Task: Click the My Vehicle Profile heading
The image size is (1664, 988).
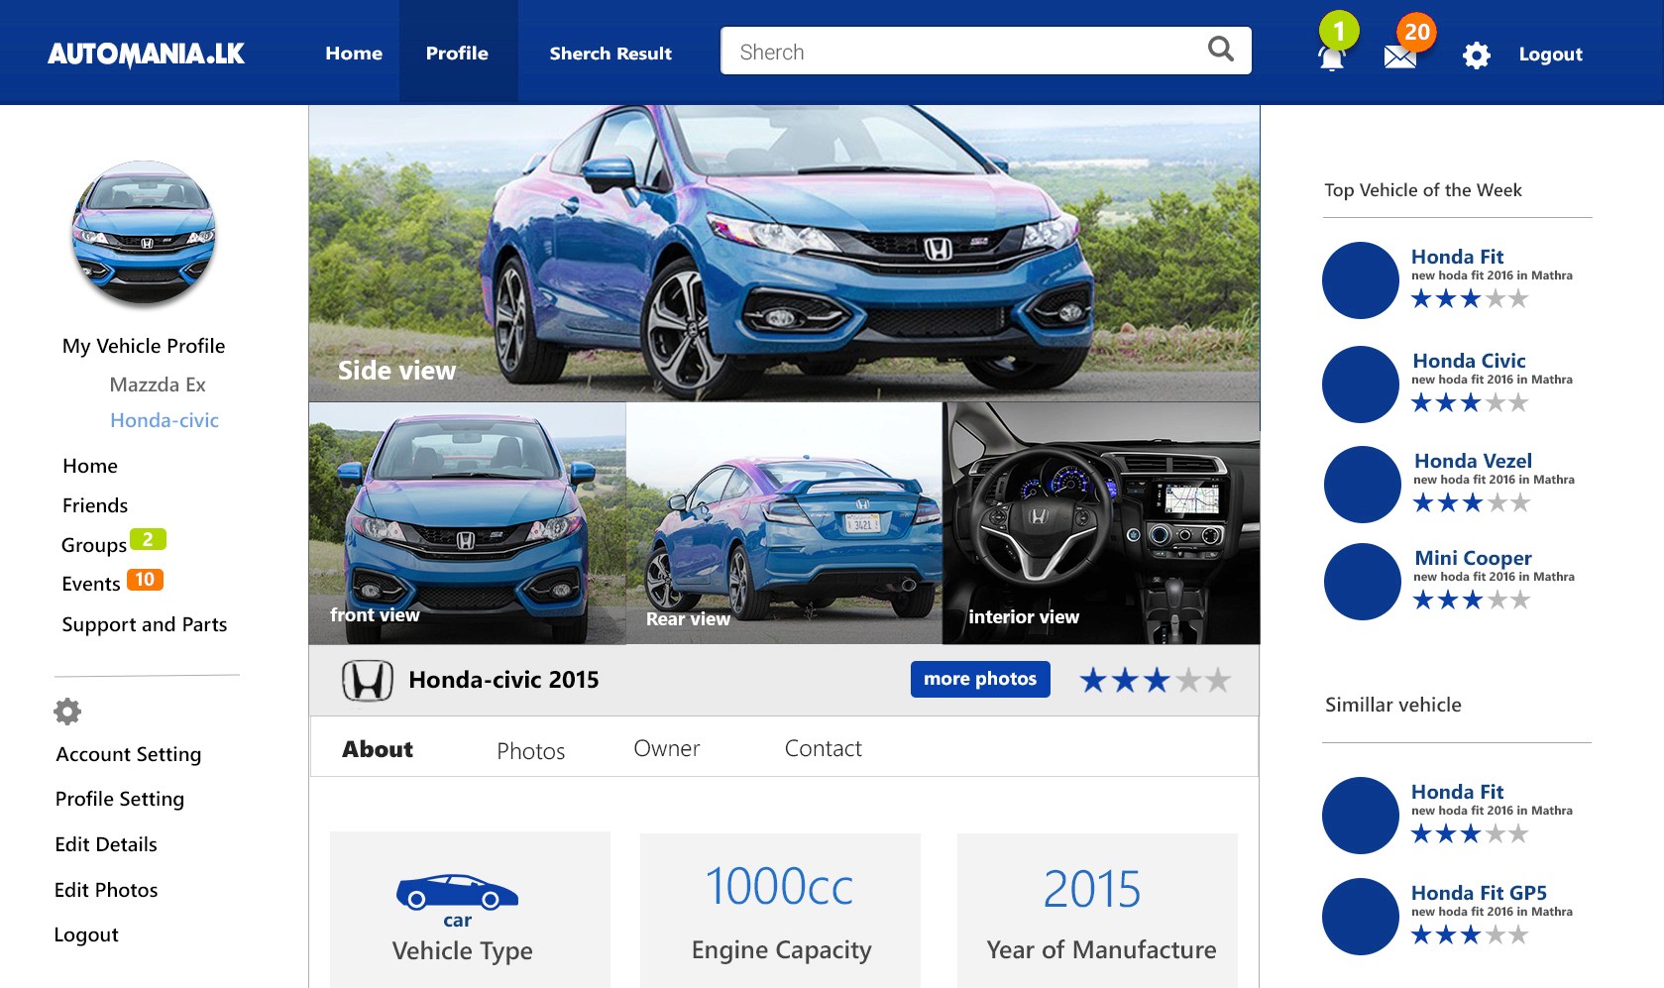Action: click(144, 346)
